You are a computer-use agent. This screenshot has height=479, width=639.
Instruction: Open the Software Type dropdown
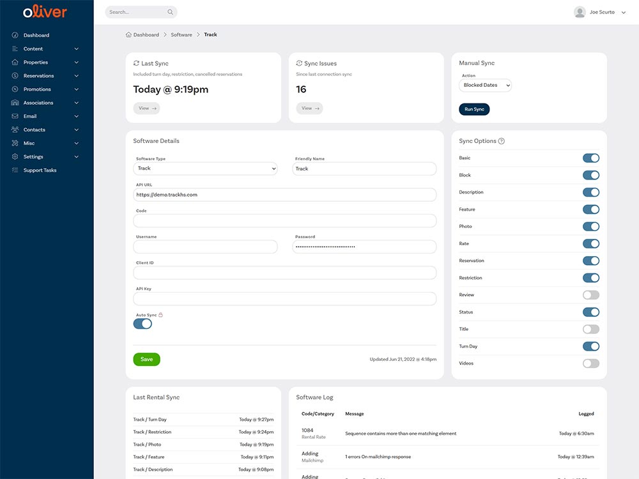pyautogui.click(x=206, y=169)
